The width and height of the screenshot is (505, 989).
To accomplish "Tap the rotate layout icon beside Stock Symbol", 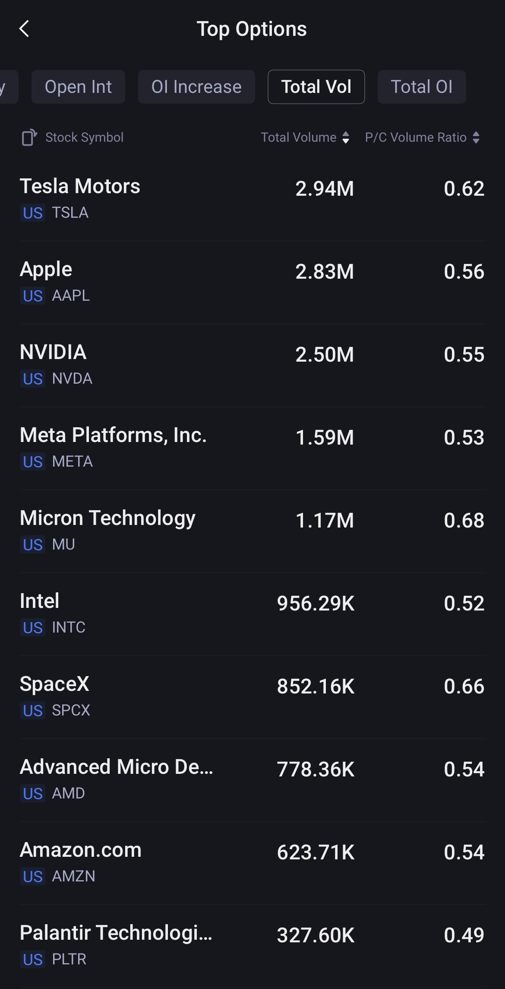I will [29, 137].
